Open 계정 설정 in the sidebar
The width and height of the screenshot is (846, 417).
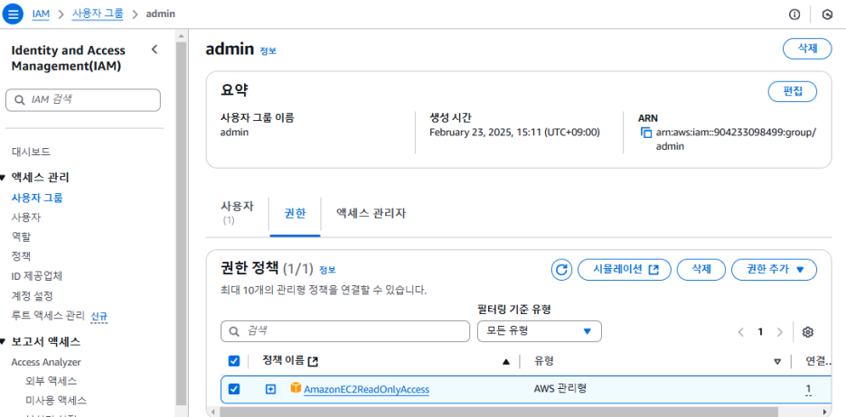point(32,296)
